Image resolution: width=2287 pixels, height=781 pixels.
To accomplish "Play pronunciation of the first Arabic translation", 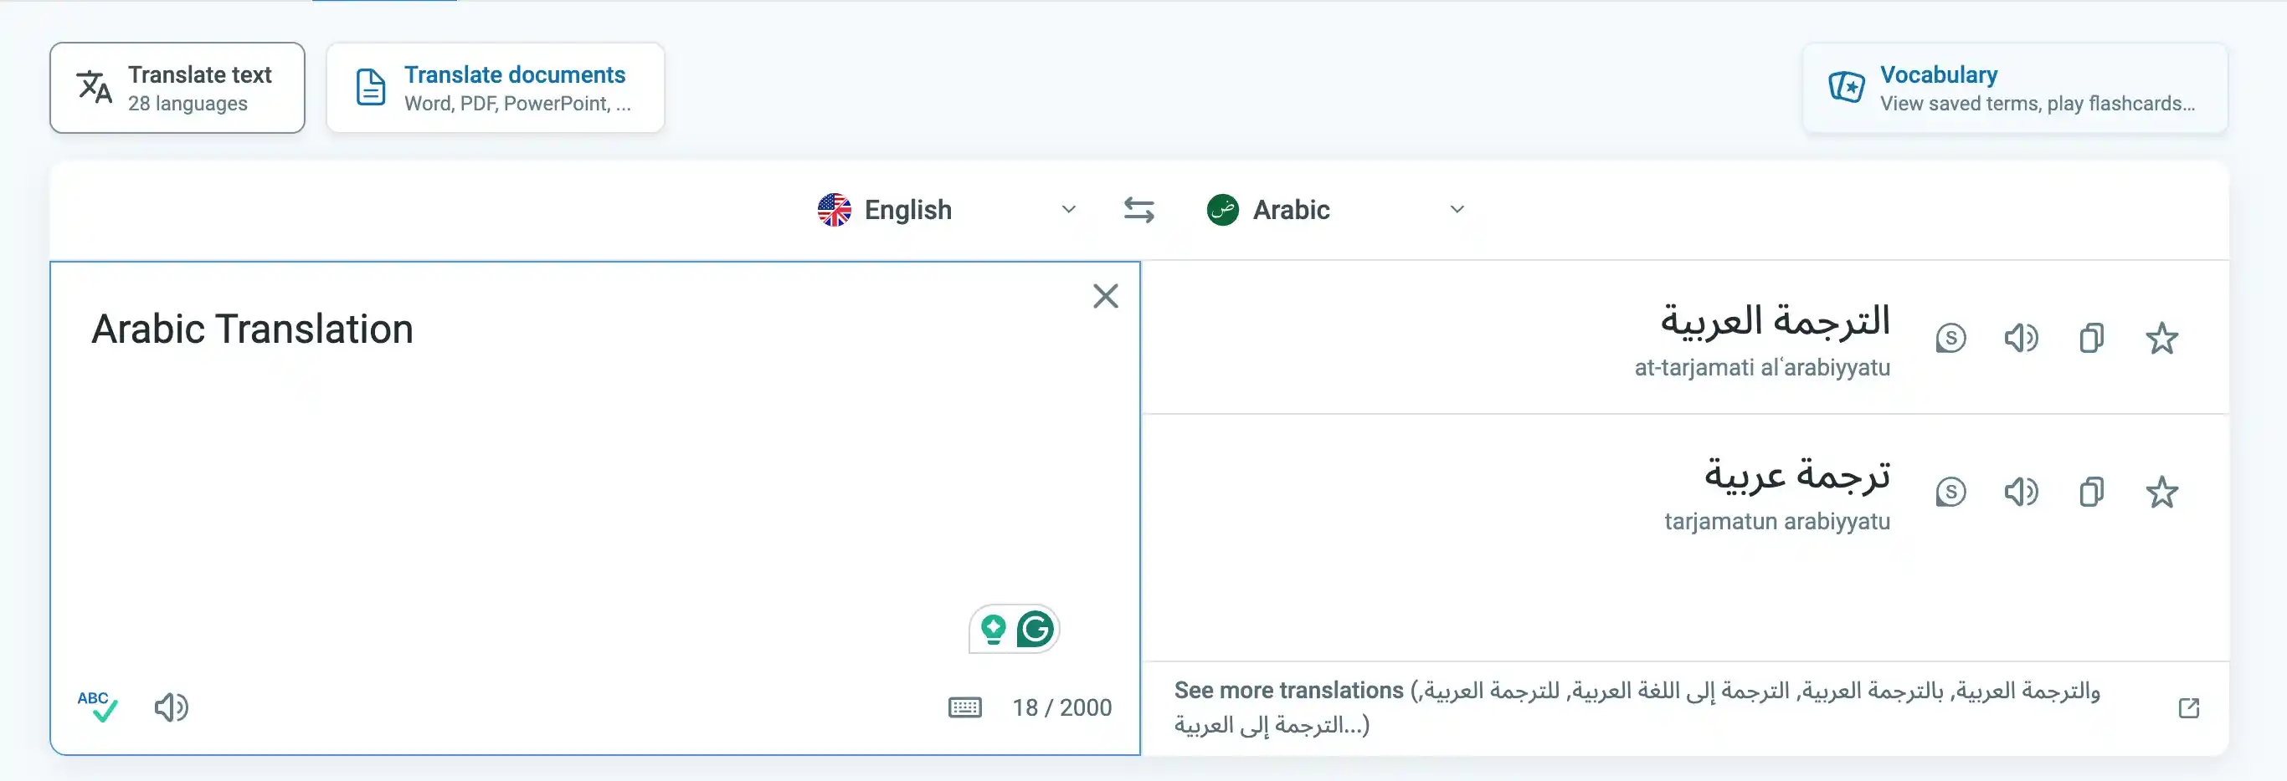I will pyautogui.click(x=2022, y=338).
